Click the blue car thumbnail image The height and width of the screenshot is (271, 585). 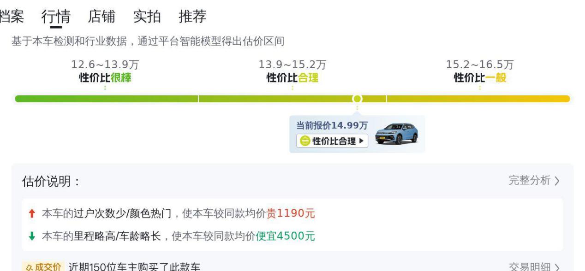[396, 134]
